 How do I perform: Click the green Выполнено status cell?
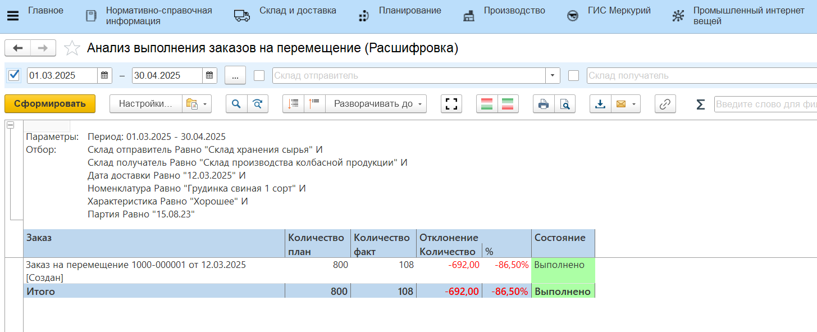click(562, 270)
